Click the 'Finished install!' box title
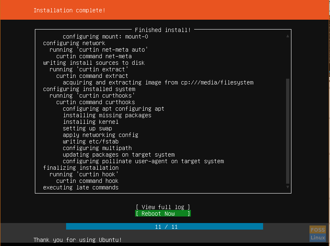This screenshot has height=246, width=330. tap(163, 30)
